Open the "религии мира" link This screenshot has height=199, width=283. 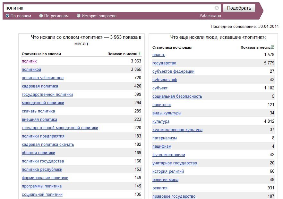[x=165, y=179]
